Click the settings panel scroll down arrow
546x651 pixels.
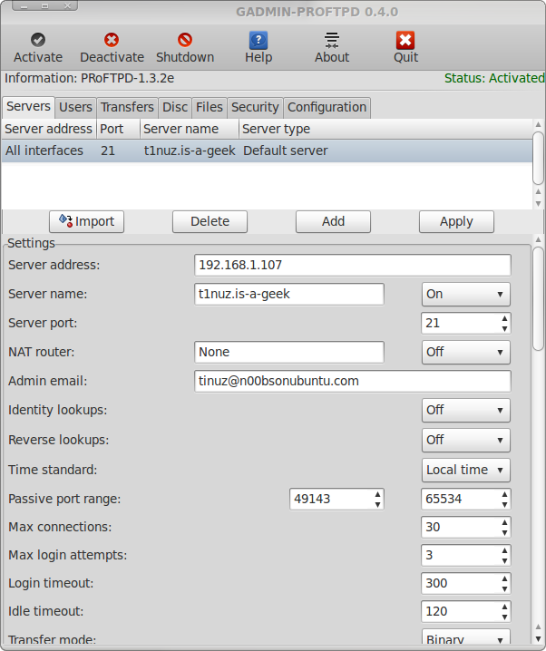click(539, 639)
